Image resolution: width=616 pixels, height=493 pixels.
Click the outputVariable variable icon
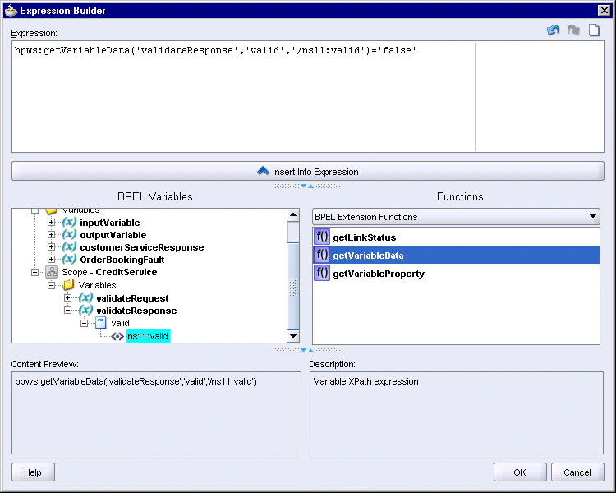tap(69, 235)
